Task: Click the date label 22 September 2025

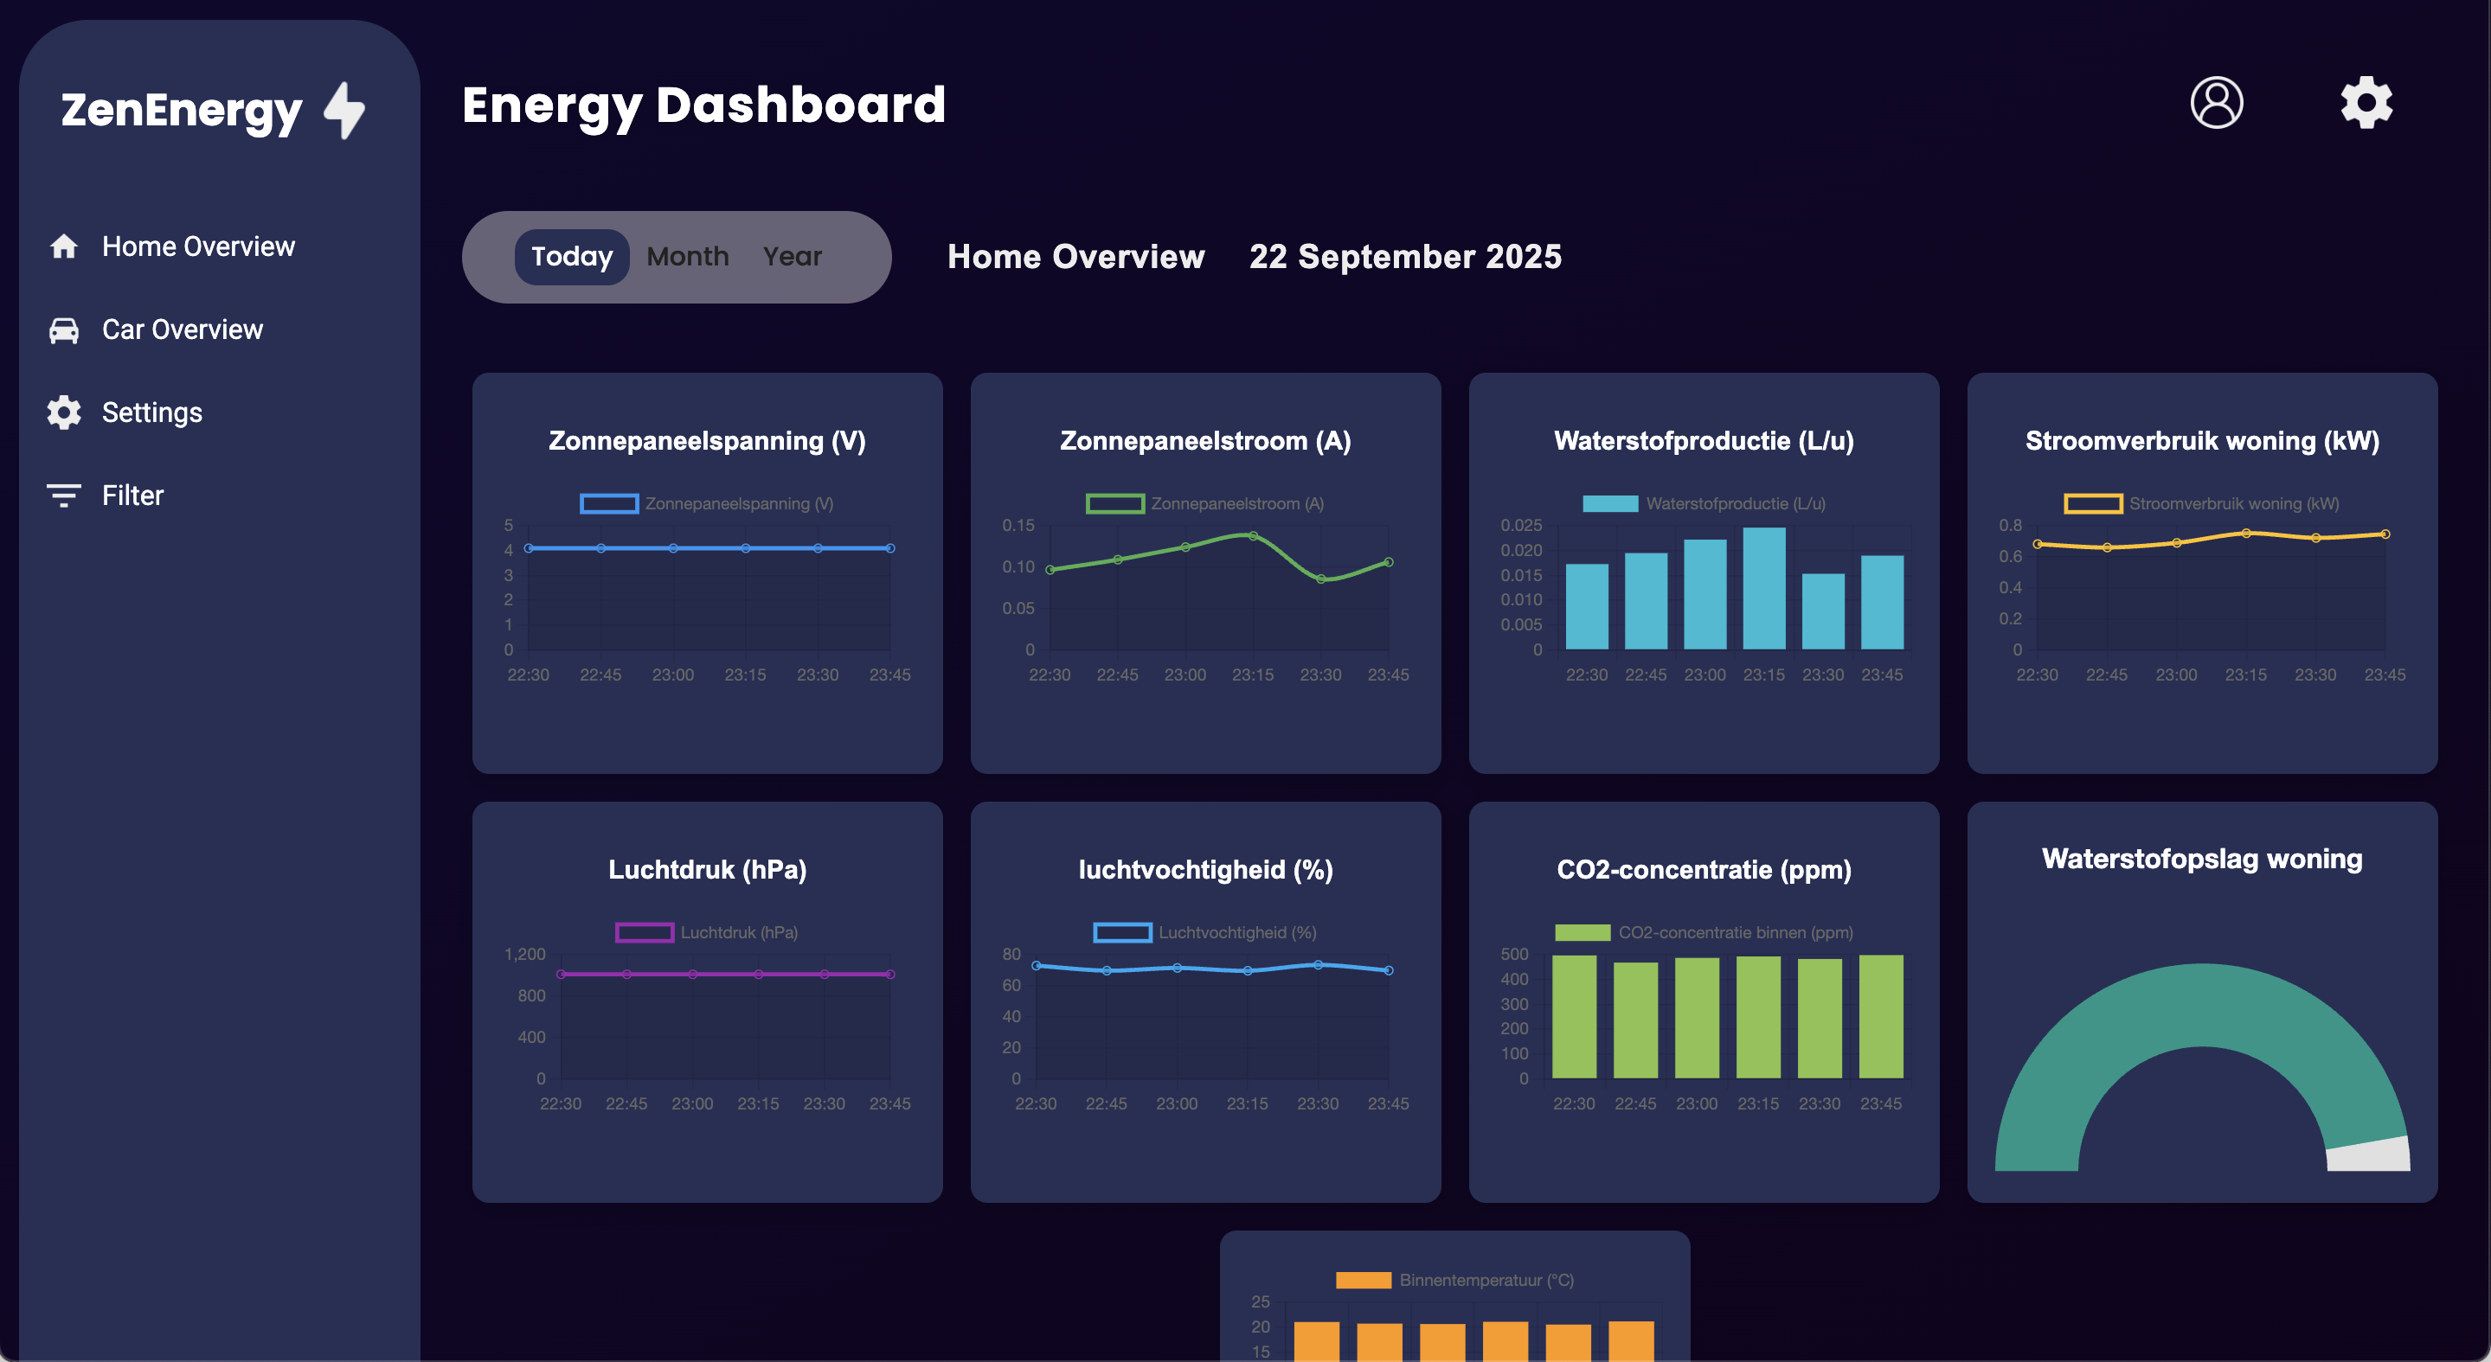Action: coord(1404,256)
